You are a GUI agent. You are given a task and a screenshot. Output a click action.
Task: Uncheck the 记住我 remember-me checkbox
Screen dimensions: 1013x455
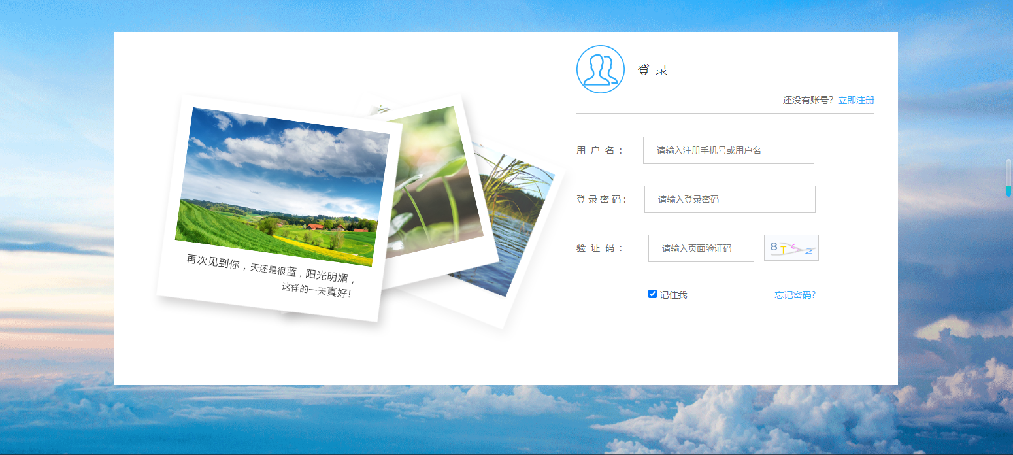point(652,294)
